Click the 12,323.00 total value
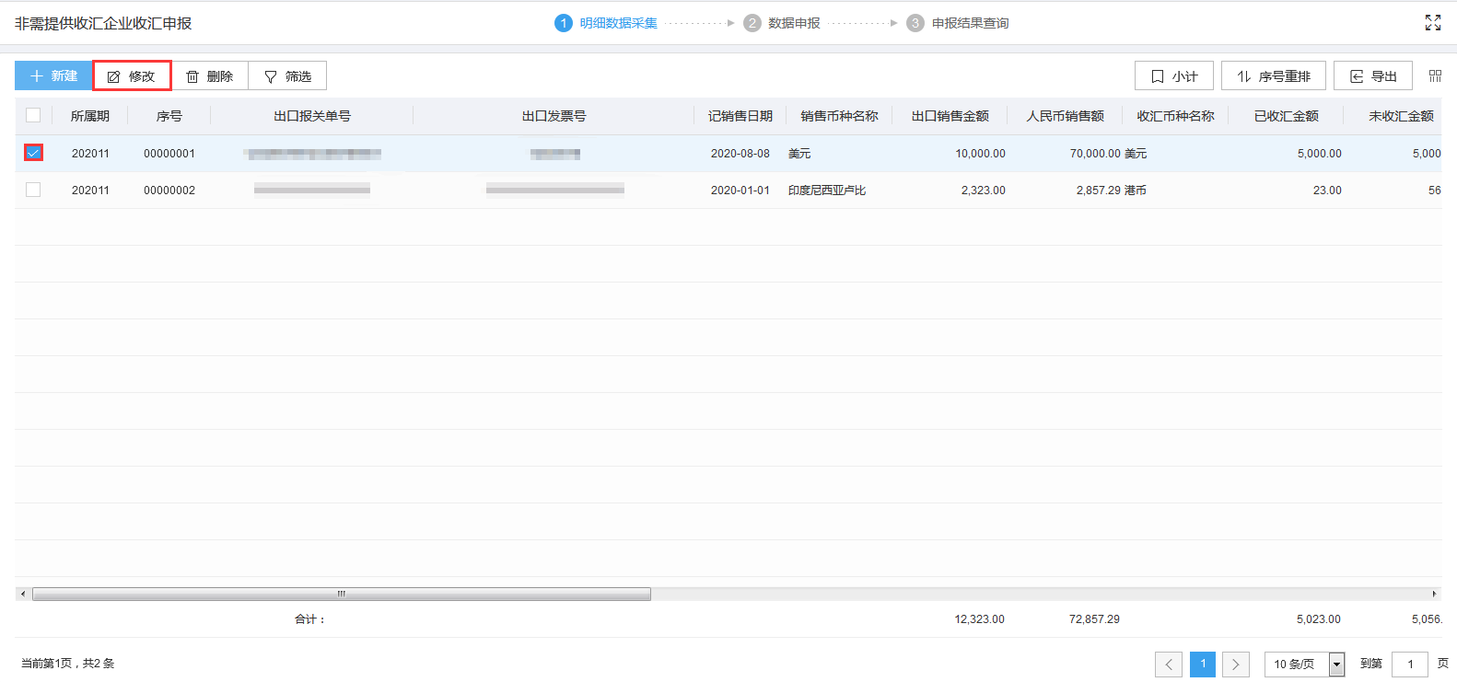The image size is (1457, 682). [x=979, y=619]
